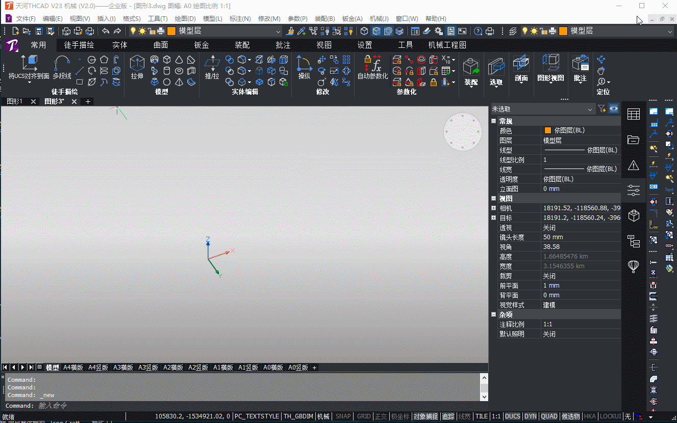The width and height of the screenshot is (677, 423).
Task: Activate the Extrude (拉伸) tool
Action: (137, 68)
